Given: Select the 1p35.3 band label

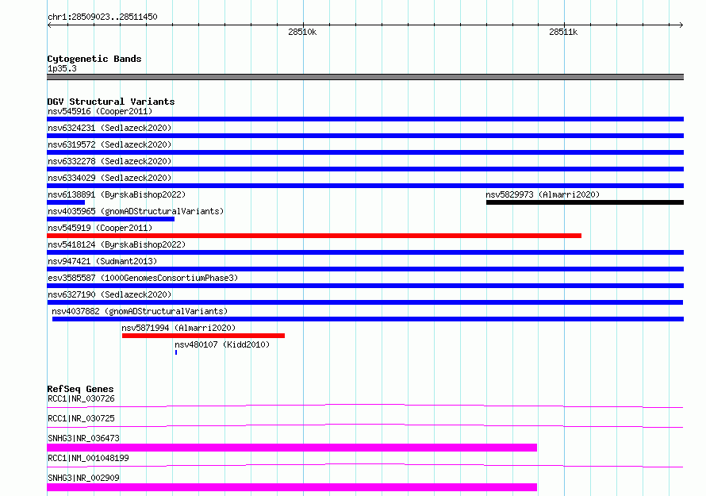Looking at the screenshot, I should (62, 68).
